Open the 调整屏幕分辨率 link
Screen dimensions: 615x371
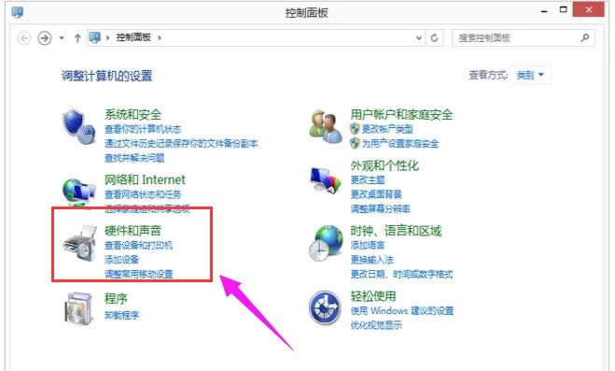pos(381,208)
